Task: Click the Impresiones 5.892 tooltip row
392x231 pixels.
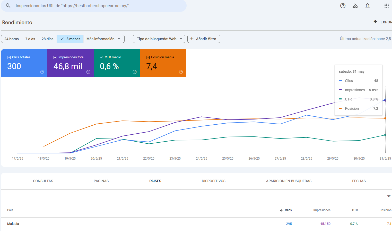Action: (359, 90)
